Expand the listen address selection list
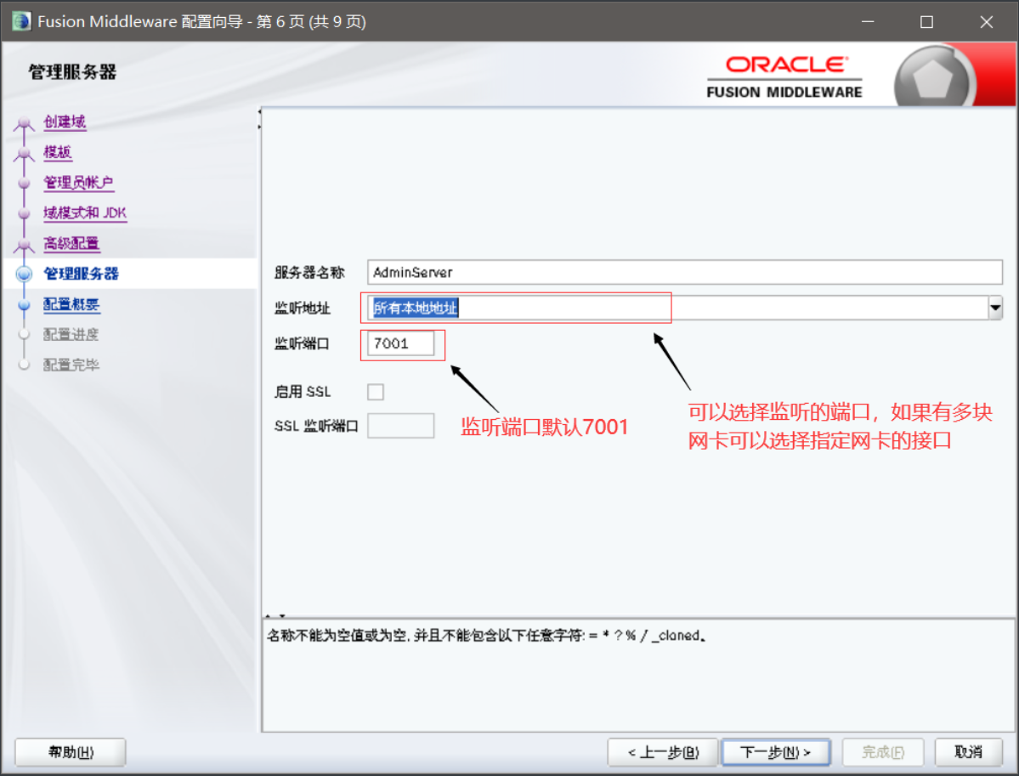The image size is (1019, 776). (995, 309)
